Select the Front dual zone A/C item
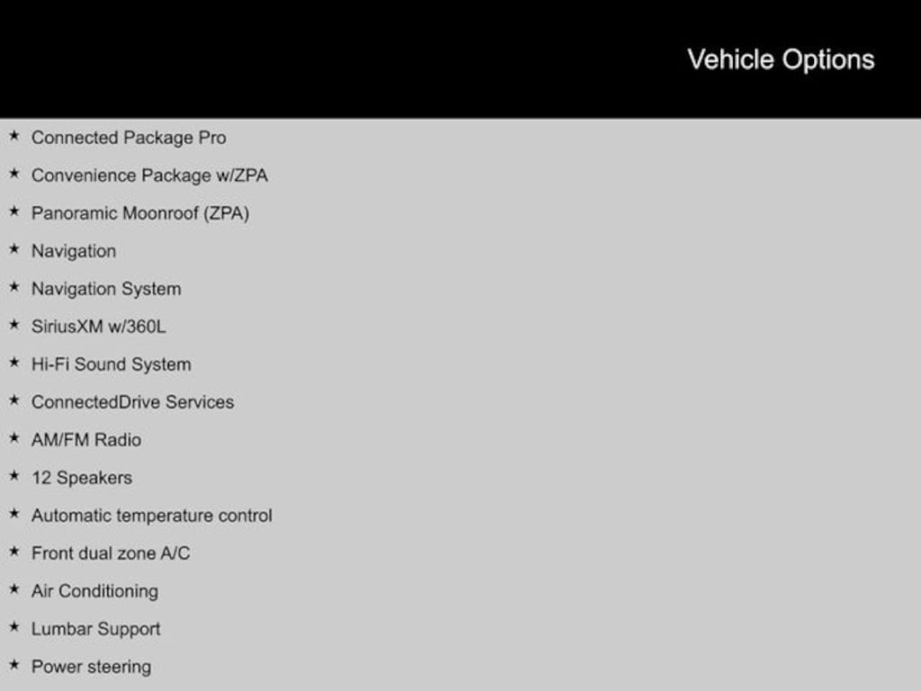This screenshot has height=691, width=921. (x=111, y=553)
